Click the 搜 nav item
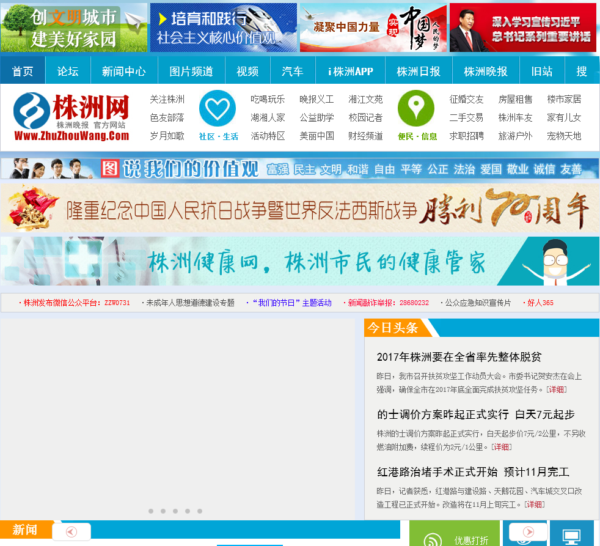This screenshot has width=600, height=546. click(582, 71)
